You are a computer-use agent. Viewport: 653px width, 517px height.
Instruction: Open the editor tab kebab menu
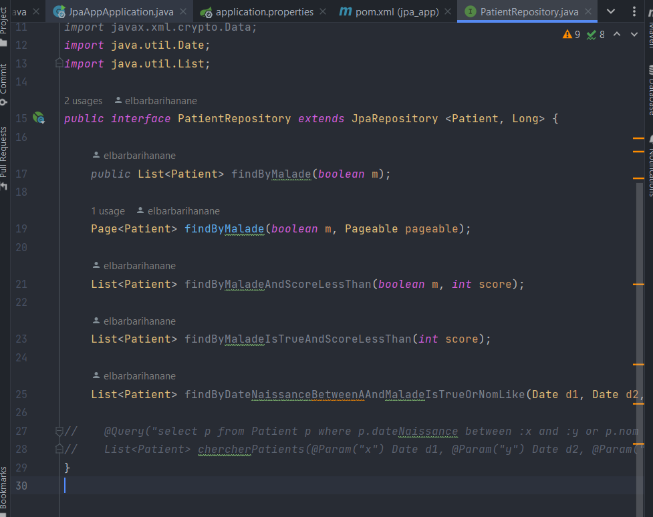click(634, 11)
